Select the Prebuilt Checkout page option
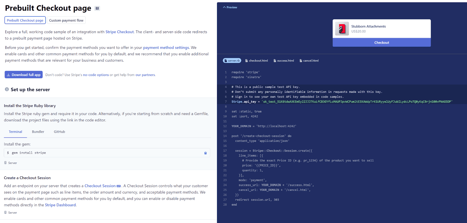Screen dimensions: 467x223 (x=25, y=20)
